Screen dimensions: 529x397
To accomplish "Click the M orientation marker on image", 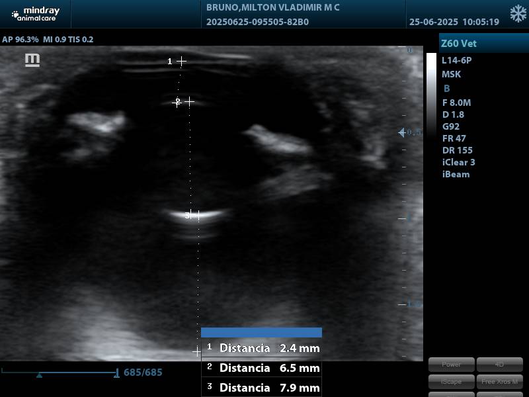I will click(x=32, y=60).
